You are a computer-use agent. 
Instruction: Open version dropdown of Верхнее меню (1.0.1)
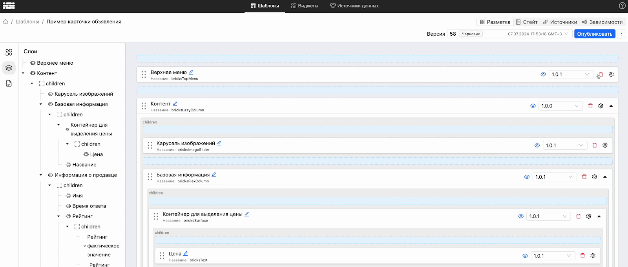tap(571, 74)
